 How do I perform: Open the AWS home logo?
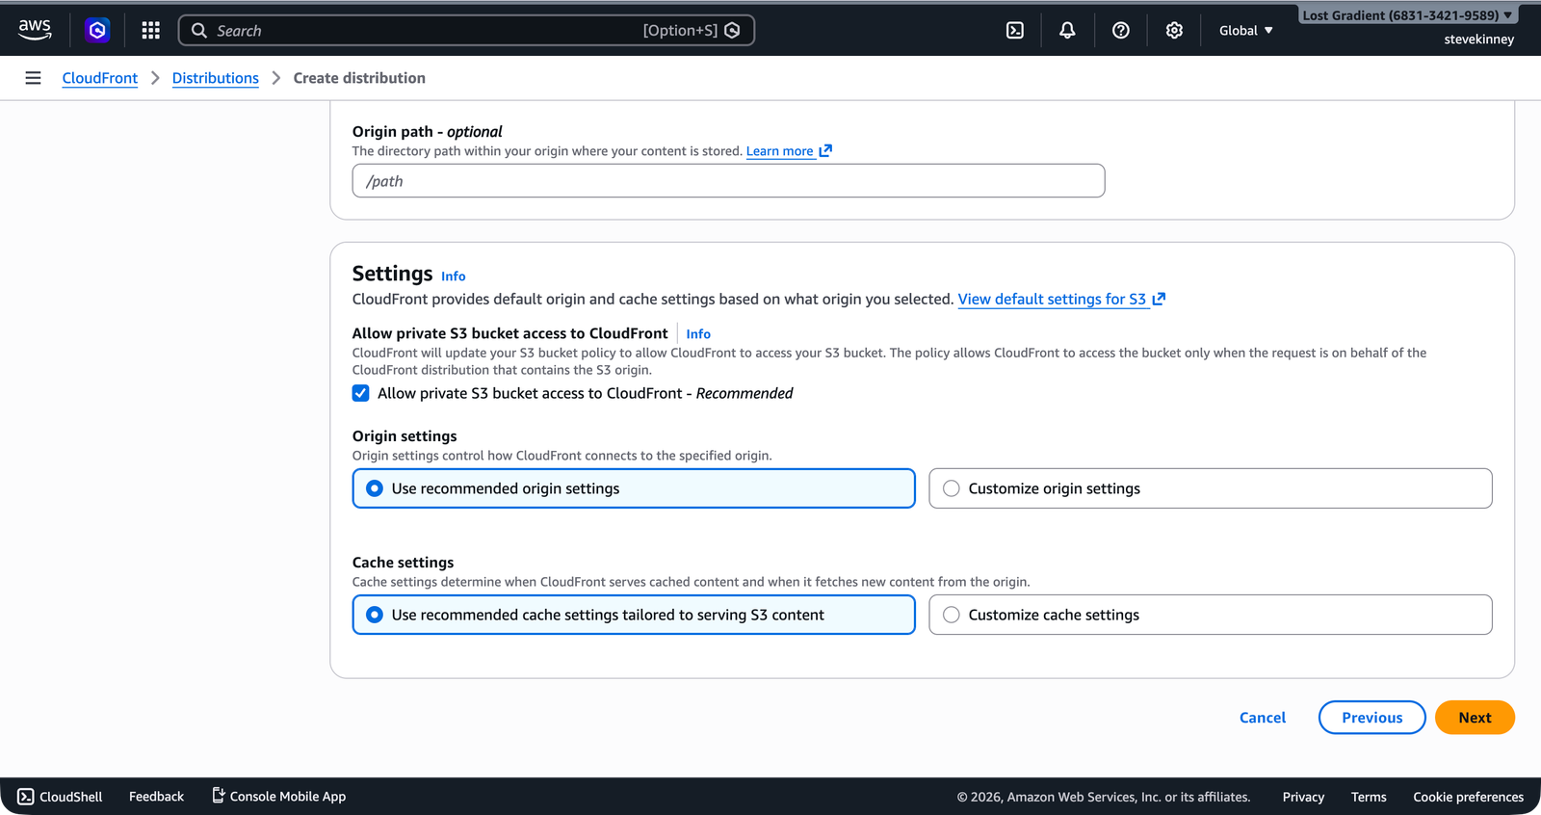click(x=35, y=30)
